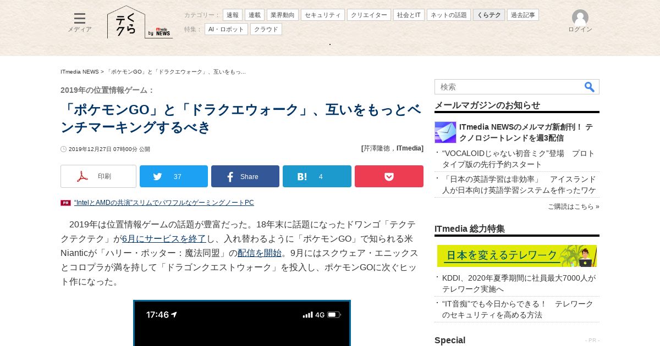Open the Intel and AMD PR link
Viewport: 660px width, 346px height.
(164, 203)
